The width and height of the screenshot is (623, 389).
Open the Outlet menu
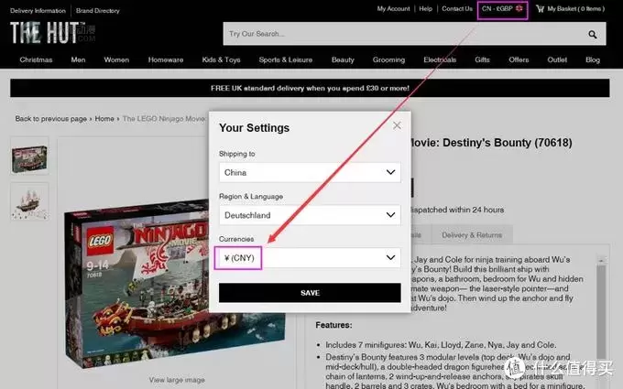[x=557, y=59]
